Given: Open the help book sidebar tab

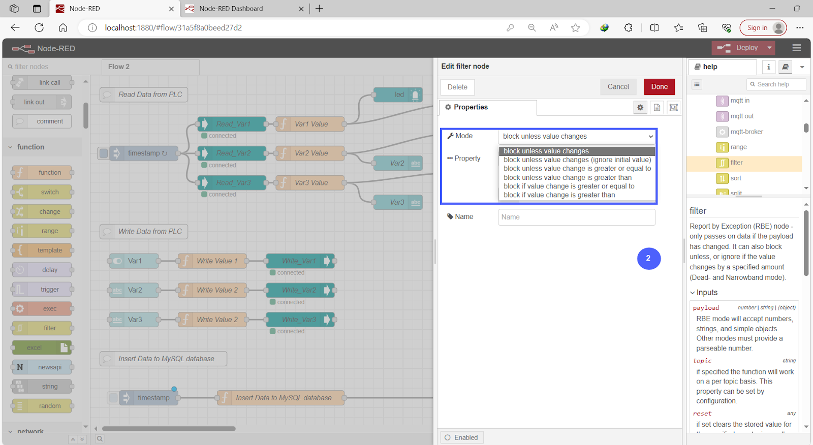Looking at the screenshot, I should [x=785, y=67].
